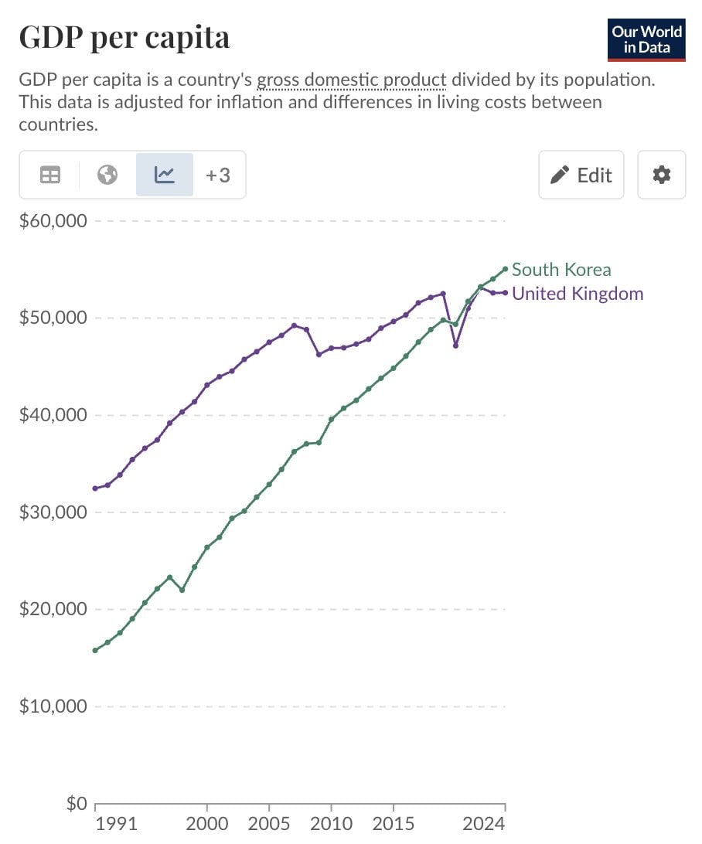
Task: Switch to the table view icon
Action: click(50, 175)
